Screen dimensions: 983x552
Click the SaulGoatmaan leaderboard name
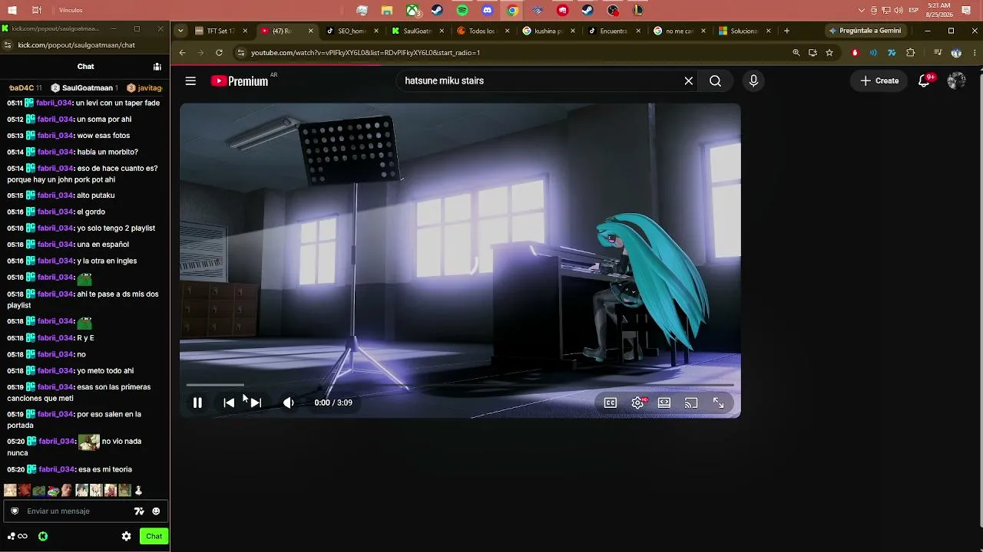click(88, 88)
